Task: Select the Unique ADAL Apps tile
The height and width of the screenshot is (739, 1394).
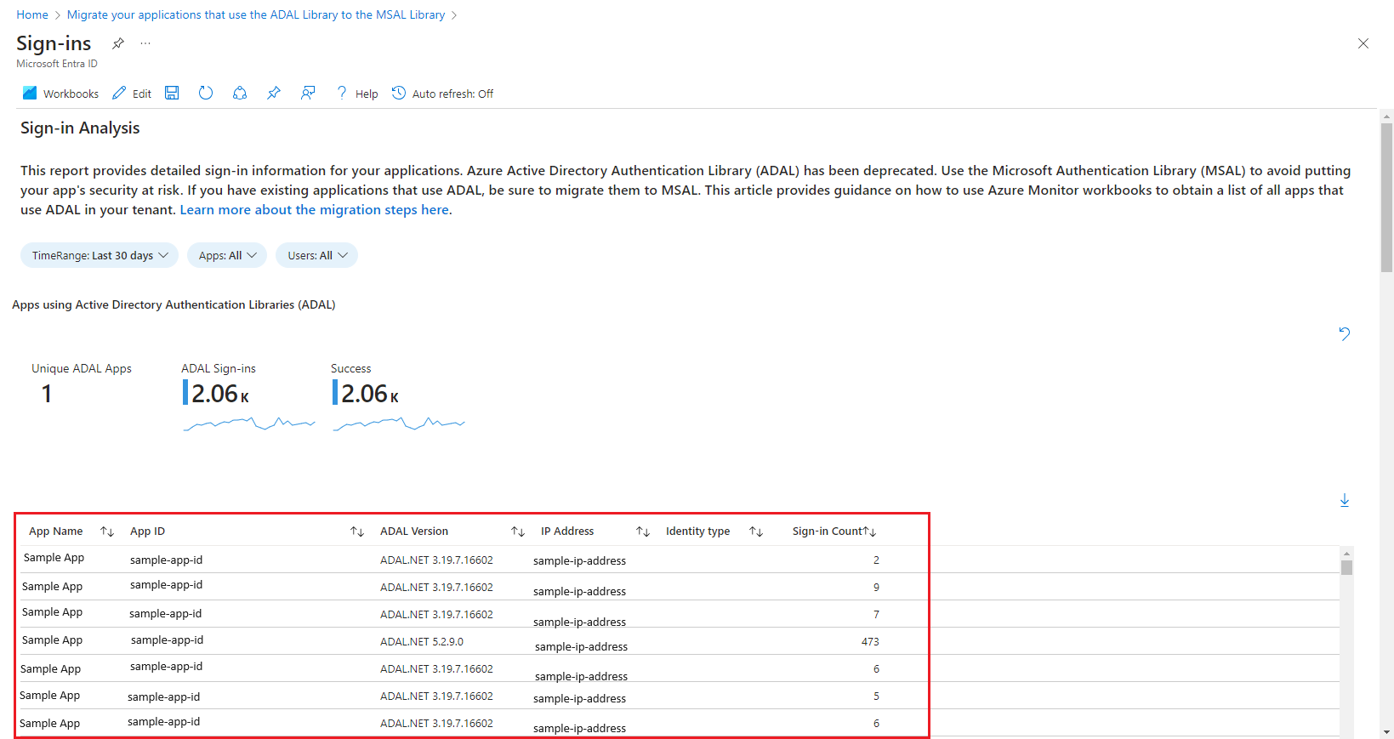Action: point(82,384)
